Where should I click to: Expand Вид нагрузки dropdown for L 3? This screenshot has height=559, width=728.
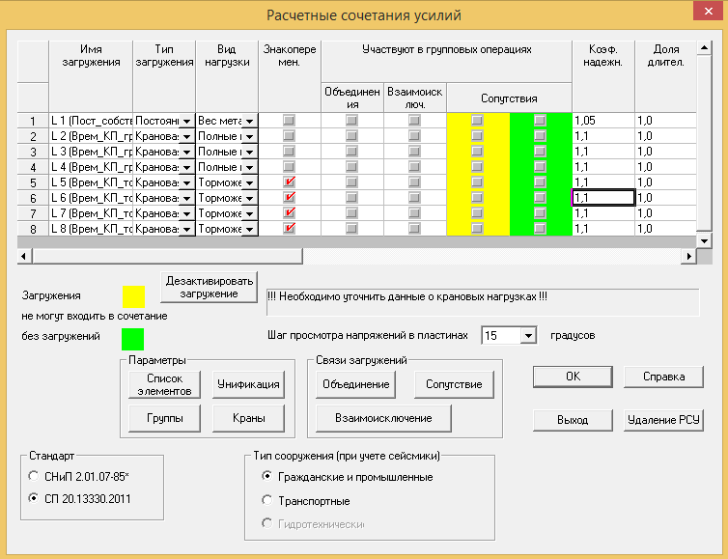[249, 152]
